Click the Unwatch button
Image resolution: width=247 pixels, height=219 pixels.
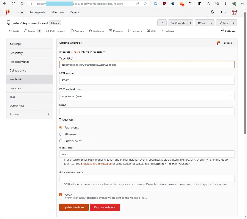pos(178,23)
